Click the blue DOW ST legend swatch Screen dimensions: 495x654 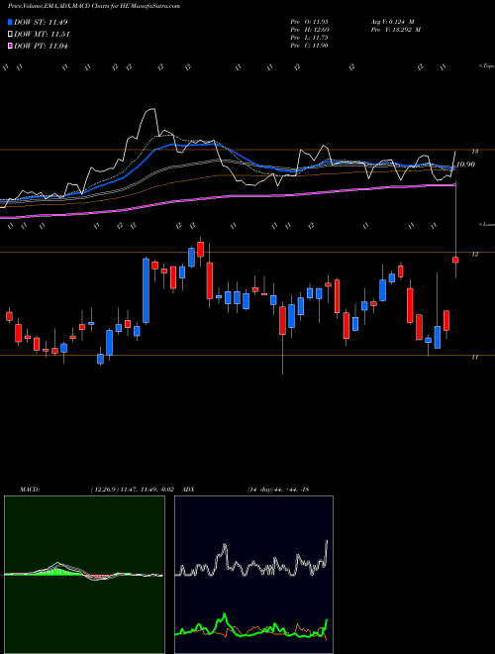pyautogui.click(x=10, y=22)
